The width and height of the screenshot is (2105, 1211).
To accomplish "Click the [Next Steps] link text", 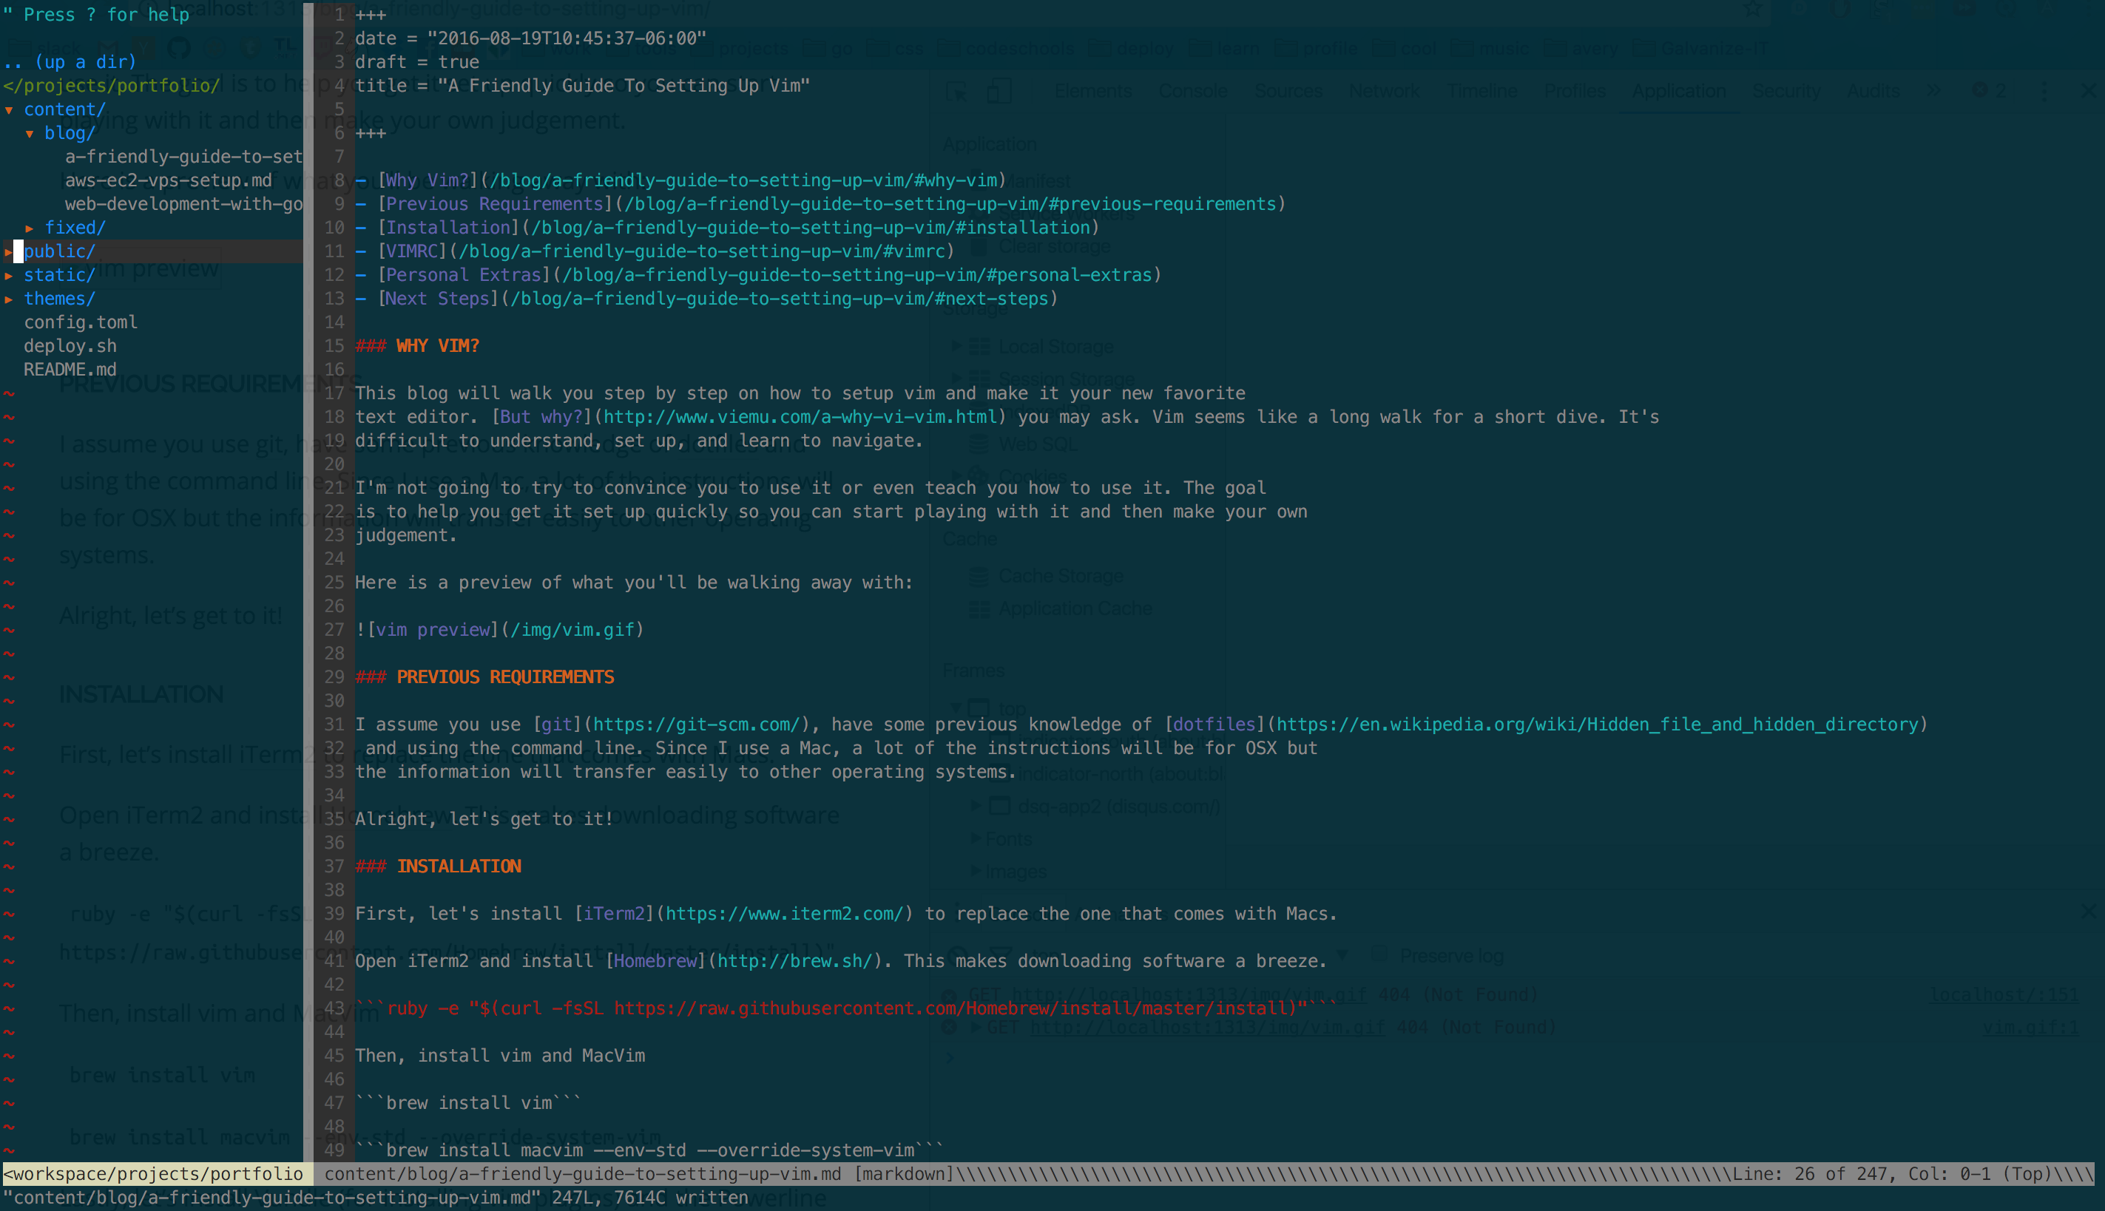I will [x=438, y=299].
